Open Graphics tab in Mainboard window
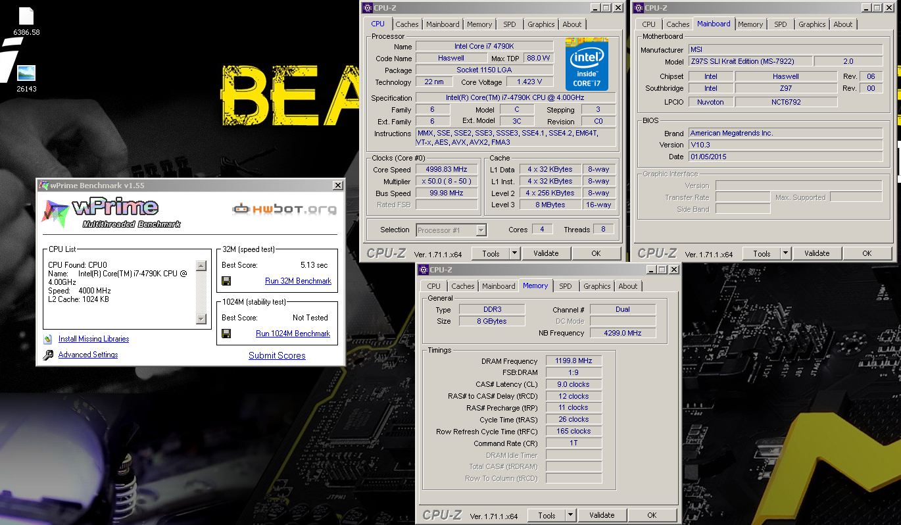901x525 pixels. (812, 24)
